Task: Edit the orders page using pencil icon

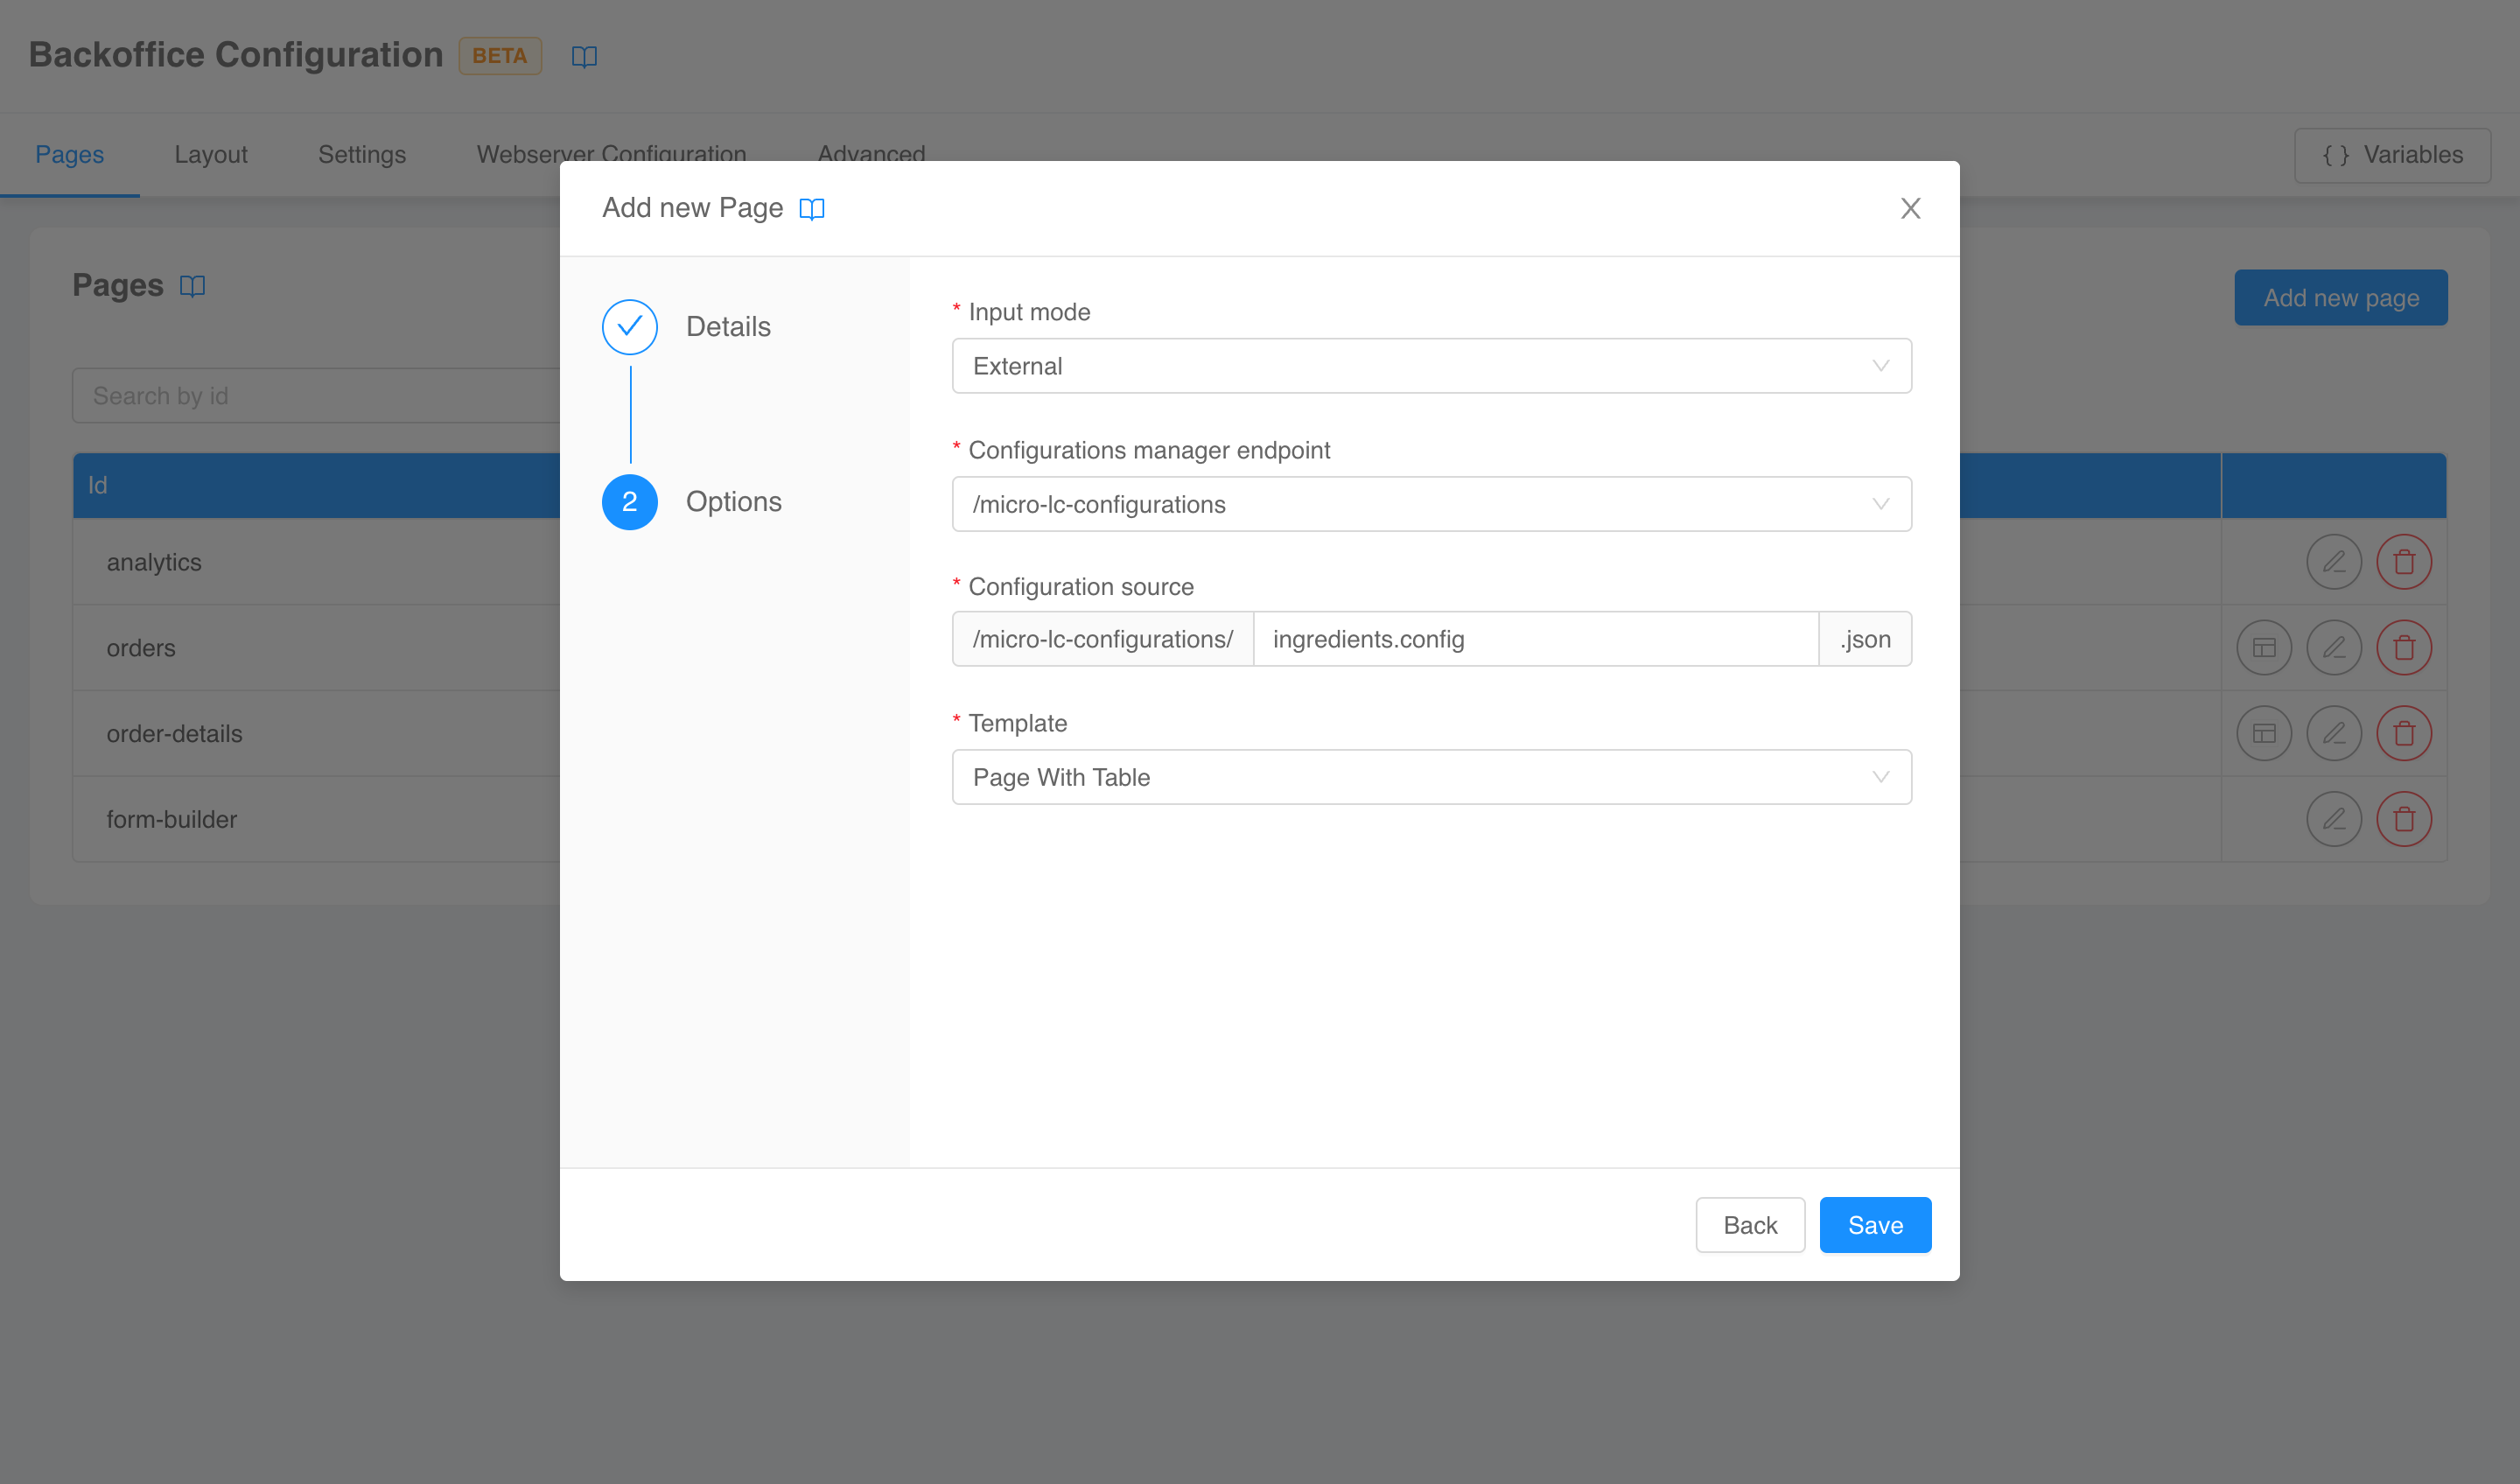Action: click(x=2335, y=647)
